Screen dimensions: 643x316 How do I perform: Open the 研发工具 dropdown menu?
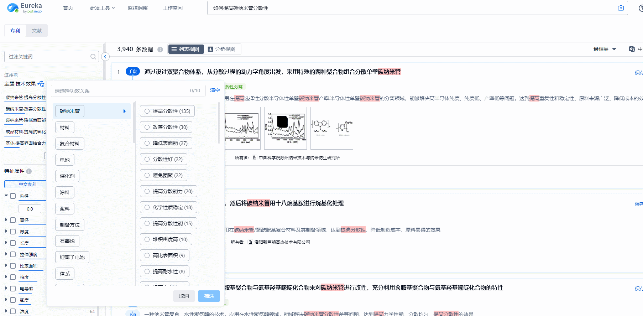(x=102, y=8)
